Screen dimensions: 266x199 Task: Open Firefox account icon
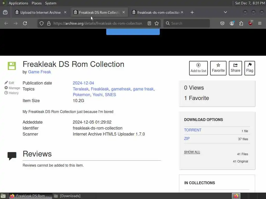(232, 23)
